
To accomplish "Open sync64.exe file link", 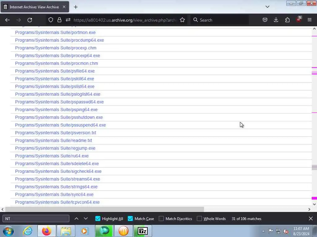I will point(54,194).
